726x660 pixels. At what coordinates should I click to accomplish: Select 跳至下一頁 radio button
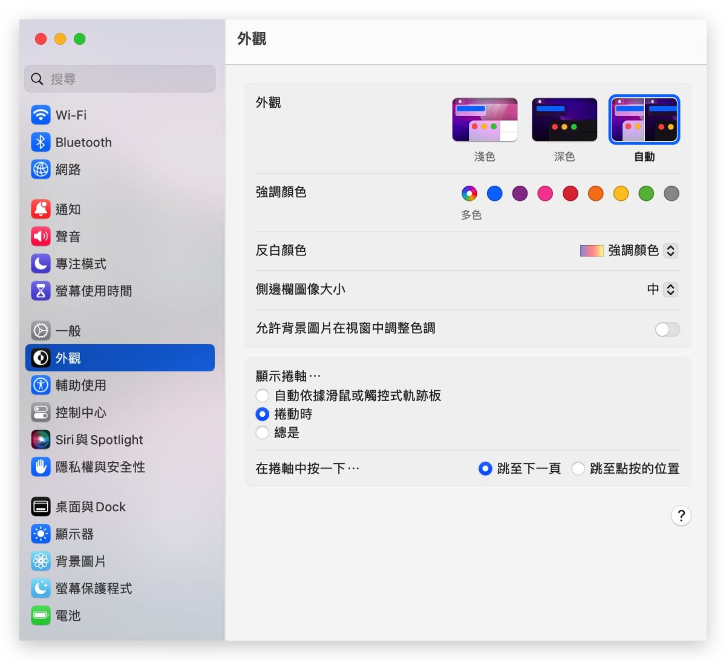tap(485, 469)
